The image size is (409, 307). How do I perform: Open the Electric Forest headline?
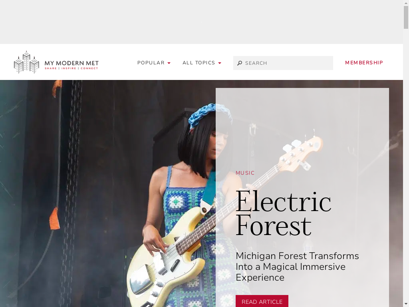point(283,213)
